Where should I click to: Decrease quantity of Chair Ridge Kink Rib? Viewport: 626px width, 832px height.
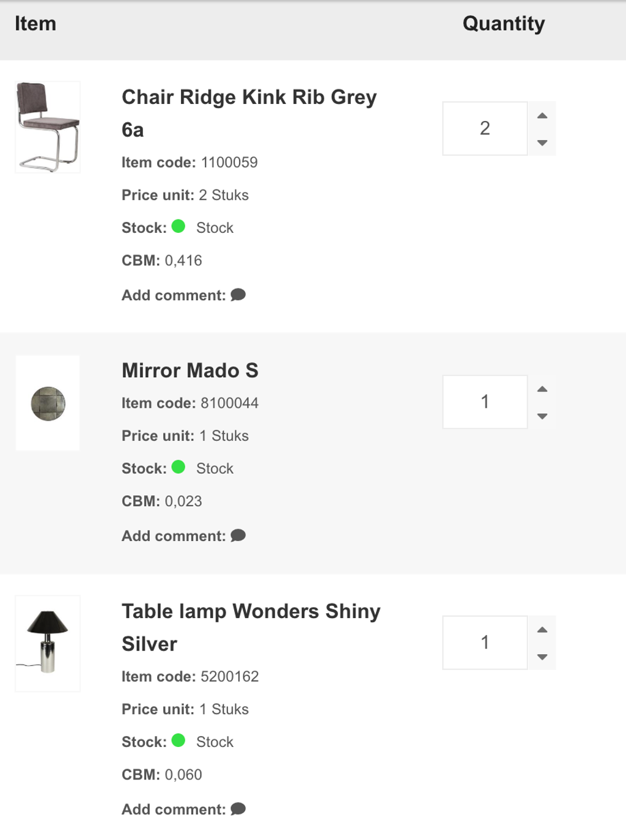click(x=542, y=142)
